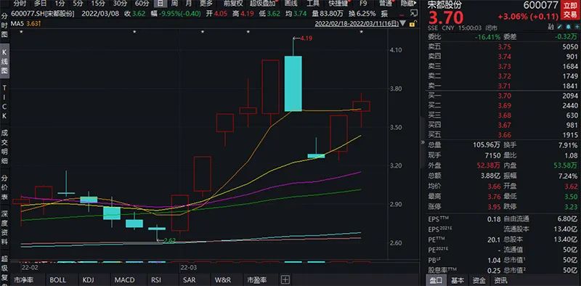Viewport: 581px width, 286px height.
Task: Click the bell alert icon under price change
Action: coord(569,27)
